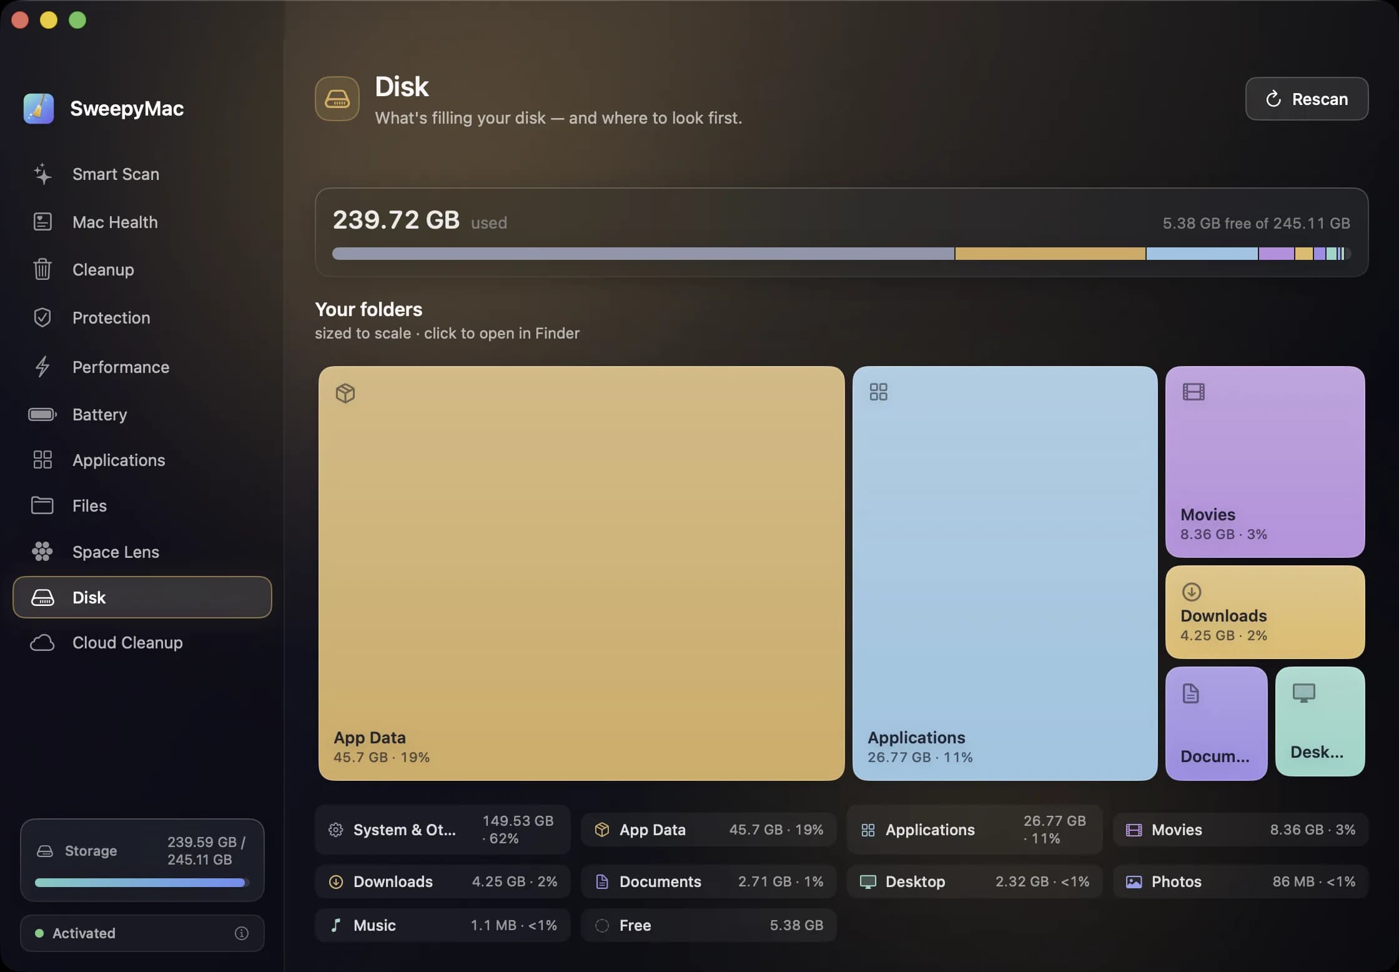Click the film icon on Movies tile

coord(1194,392)
